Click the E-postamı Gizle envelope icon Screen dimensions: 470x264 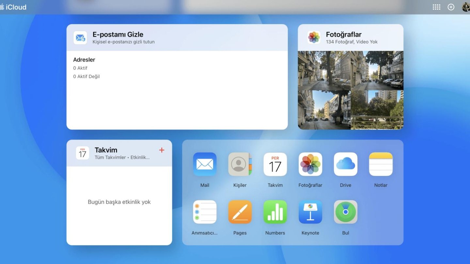(x=80, y=38)
